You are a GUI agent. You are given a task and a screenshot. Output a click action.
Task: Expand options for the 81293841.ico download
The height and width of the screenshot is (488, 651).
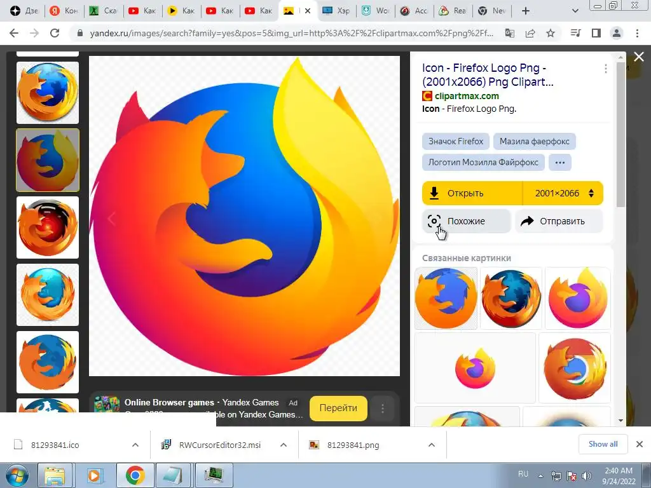(135, 445)
